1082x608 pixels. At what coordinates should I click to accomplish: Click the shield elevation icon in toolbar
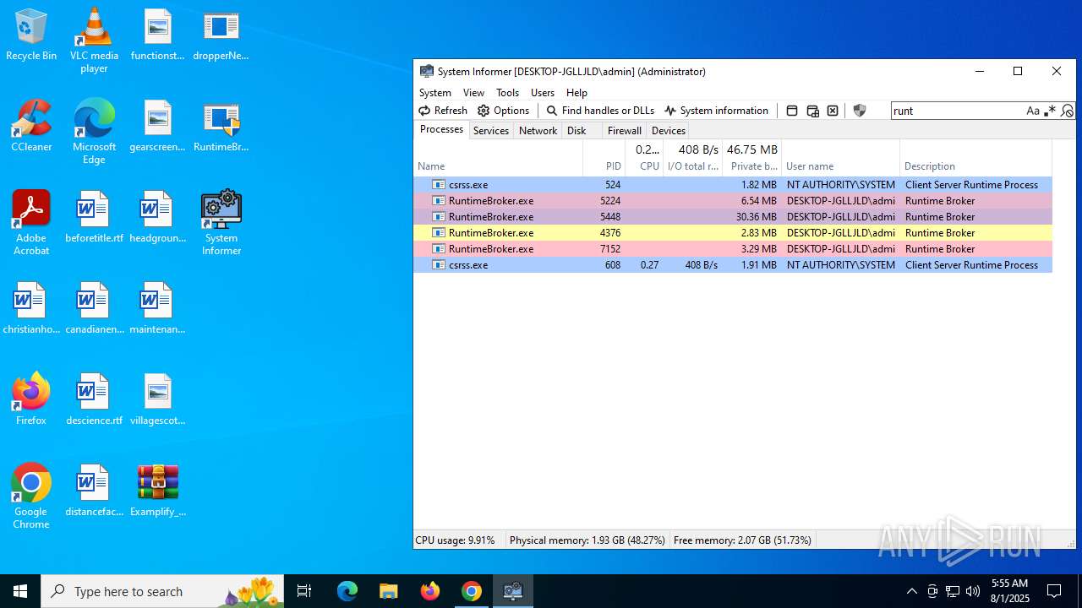860,111
